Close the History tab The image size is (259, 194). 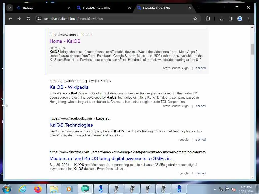69,8
